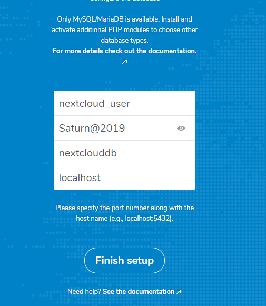Click the Finish setup button
266x306 pixels.
tap(124, 260)
